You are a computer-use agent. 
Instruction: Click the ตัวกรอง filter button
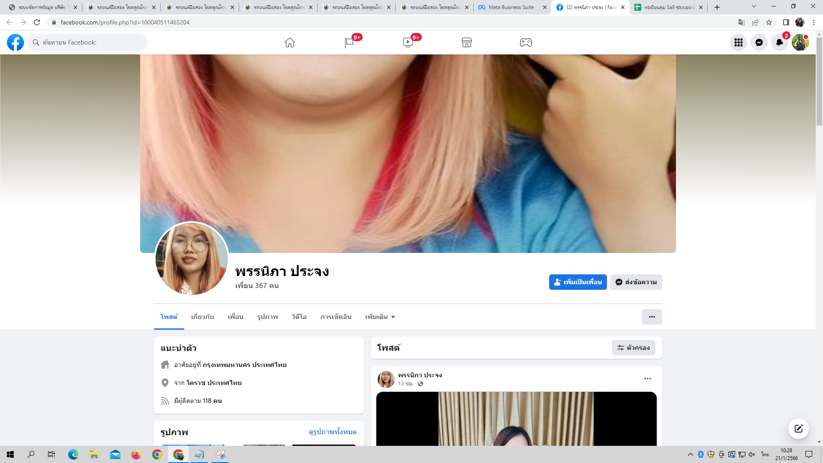click(634, 348)
